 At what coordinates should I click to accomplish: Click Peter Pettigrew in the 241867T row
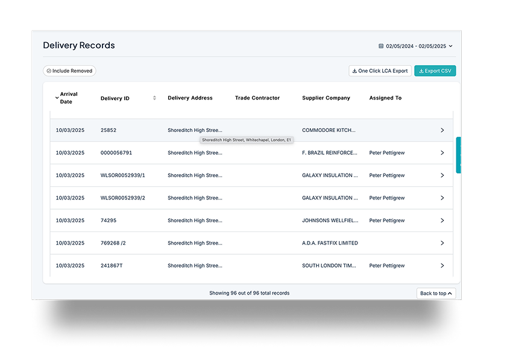(x=386, y=266)
